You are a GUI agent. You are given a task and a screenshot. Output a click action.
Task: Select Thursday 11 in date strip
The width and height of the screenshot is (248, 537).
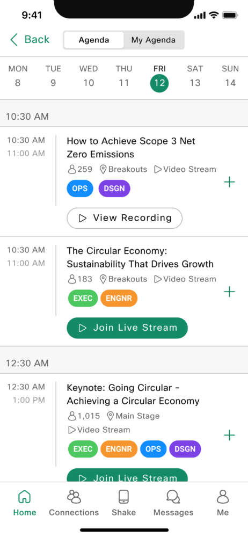[124, 76]
